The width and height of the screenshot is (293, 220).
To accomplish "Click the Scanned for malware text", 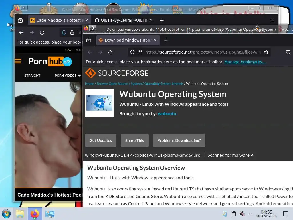I will pyautogui.click(x=231, y=155).
